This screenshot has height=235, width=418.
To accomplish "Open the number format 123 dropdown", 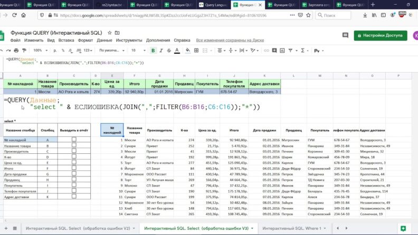I will click(88, 50).
